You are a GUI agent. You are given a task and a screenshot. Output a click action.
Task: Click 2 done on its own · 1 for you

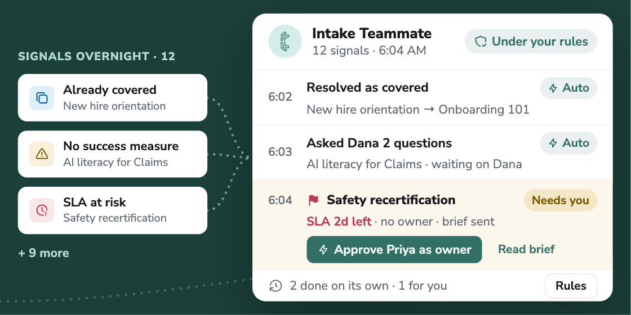pos(368,286)
